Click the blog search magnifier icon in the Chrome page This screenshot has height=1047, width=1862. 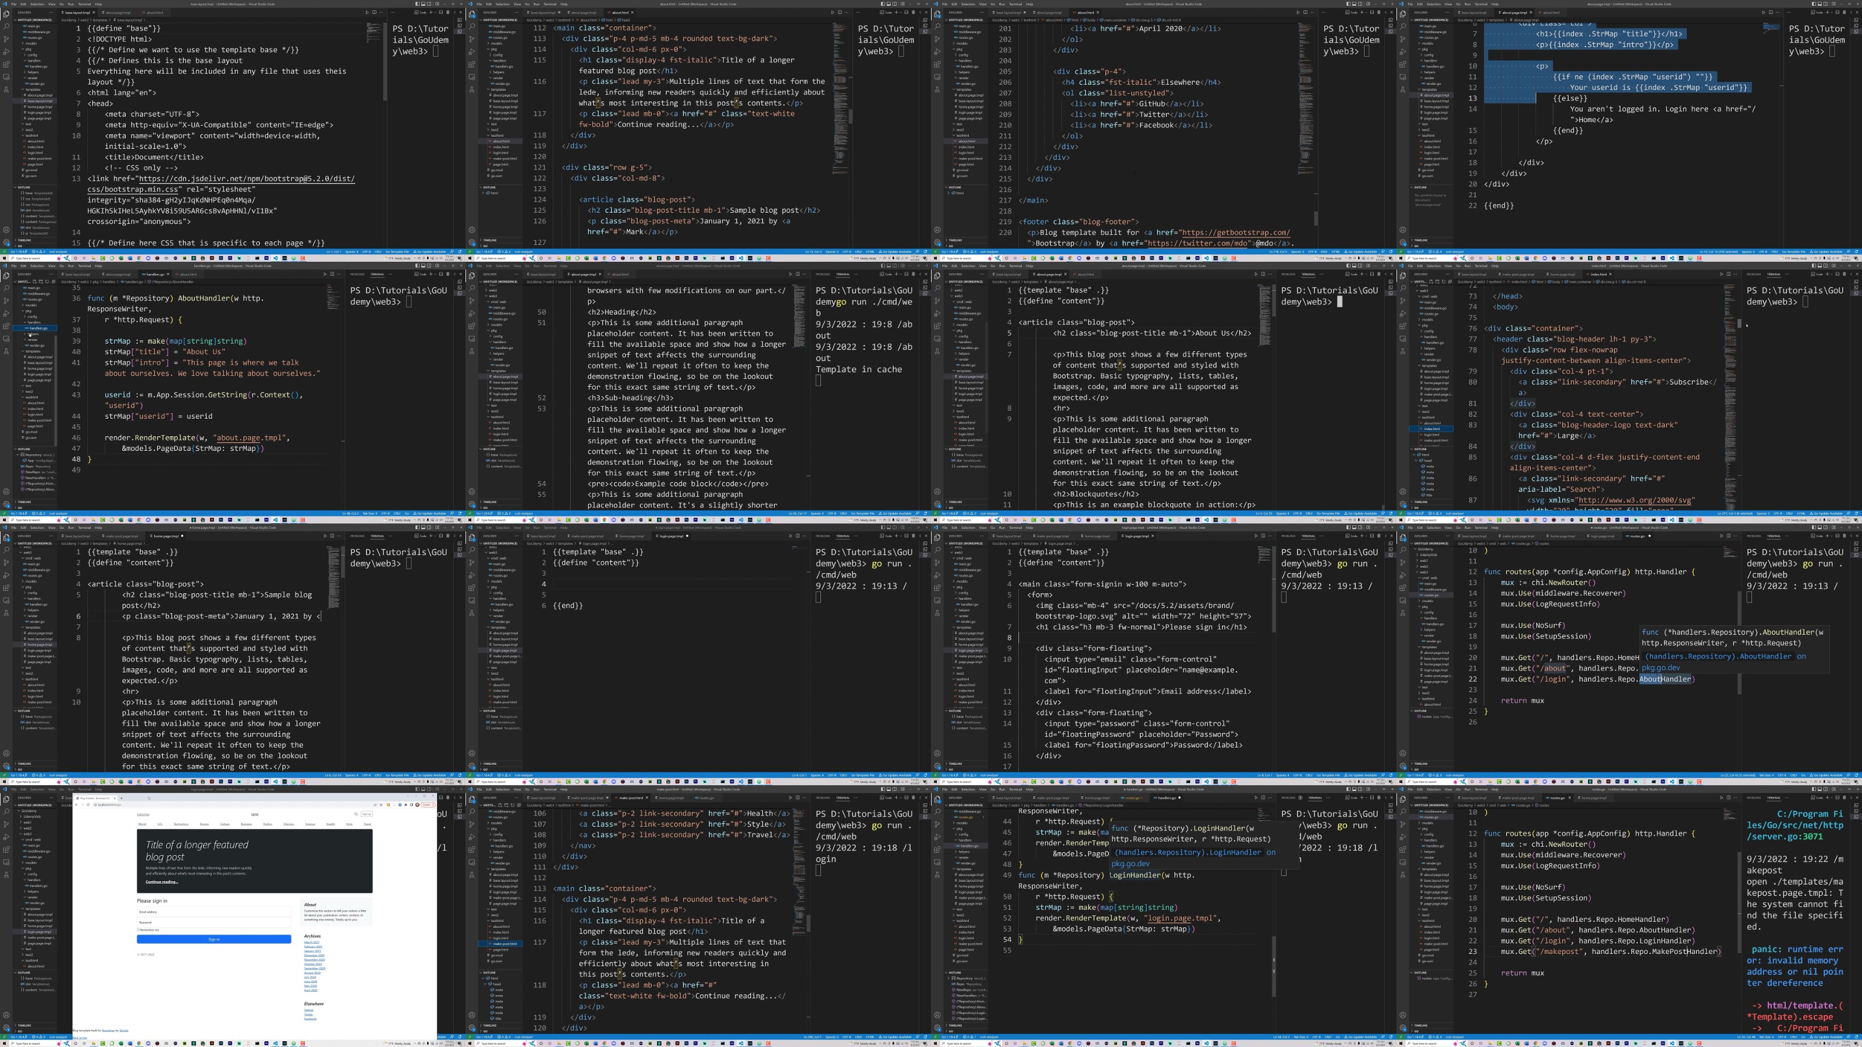pyautogui.click(x=356, y=814)
